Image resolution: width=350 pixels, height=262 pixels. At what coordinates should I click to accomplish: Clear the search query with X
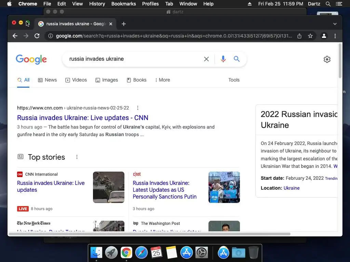(206, 59)
